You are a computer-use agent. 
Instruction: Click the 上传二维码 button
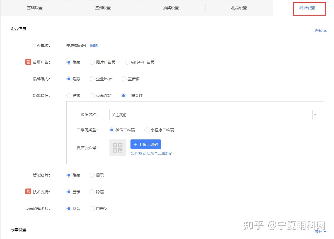pyautogui.click(x=146, y=144)
